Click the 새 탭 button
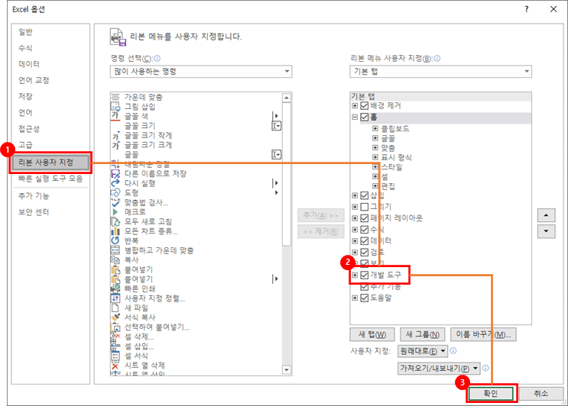The width and height of the screenshot is (568, 406). [x=372, y=334]
